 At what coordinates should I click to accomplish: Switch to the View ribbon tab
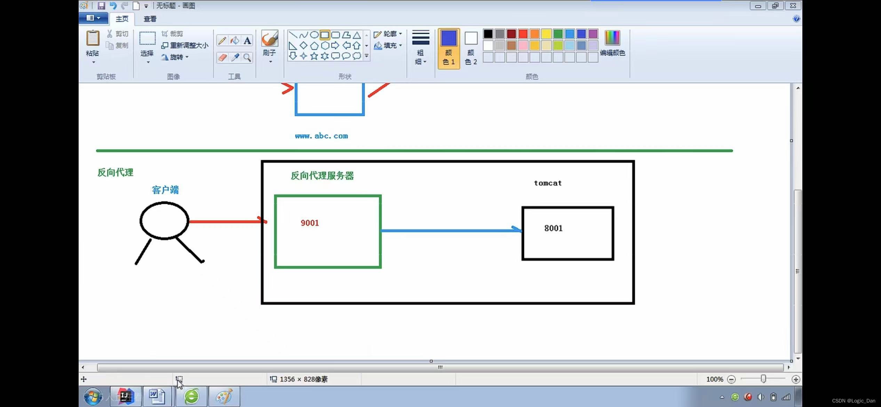[x=150, y=19]
